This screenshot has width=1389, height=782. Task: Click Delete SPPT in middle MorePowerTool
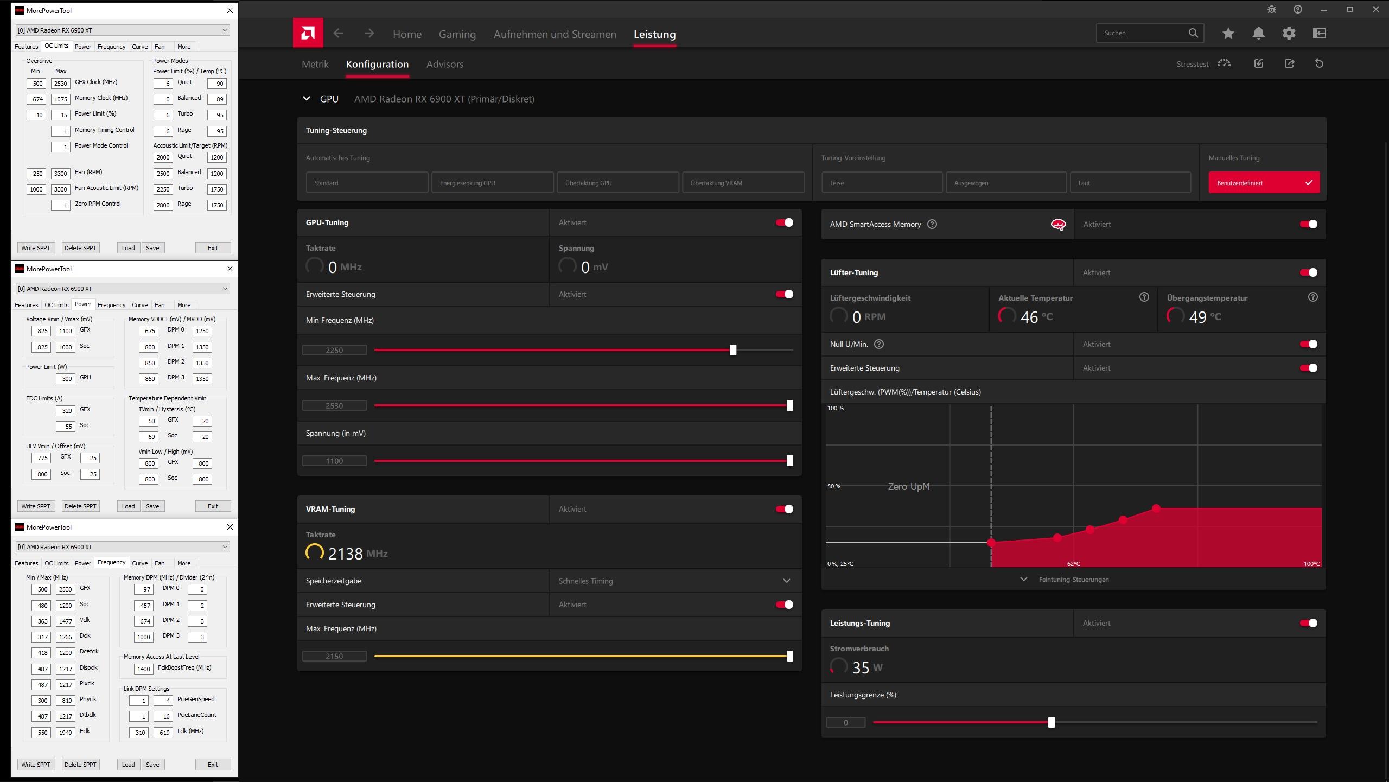[80, 506]
